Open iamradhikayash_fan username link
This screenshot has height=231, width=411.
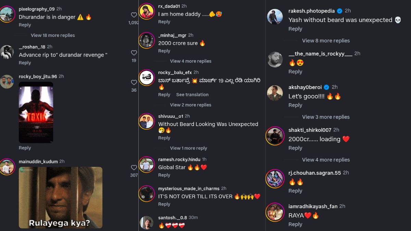tap(313, 206)
